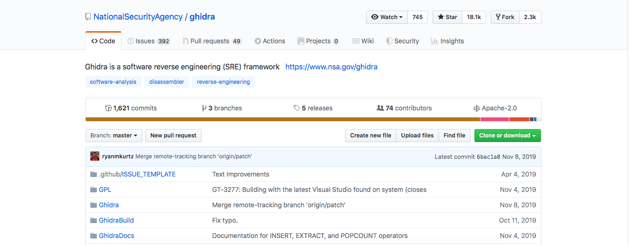Switch to the Issues tab
The image size is (629, 245).
tap(149, 41)
